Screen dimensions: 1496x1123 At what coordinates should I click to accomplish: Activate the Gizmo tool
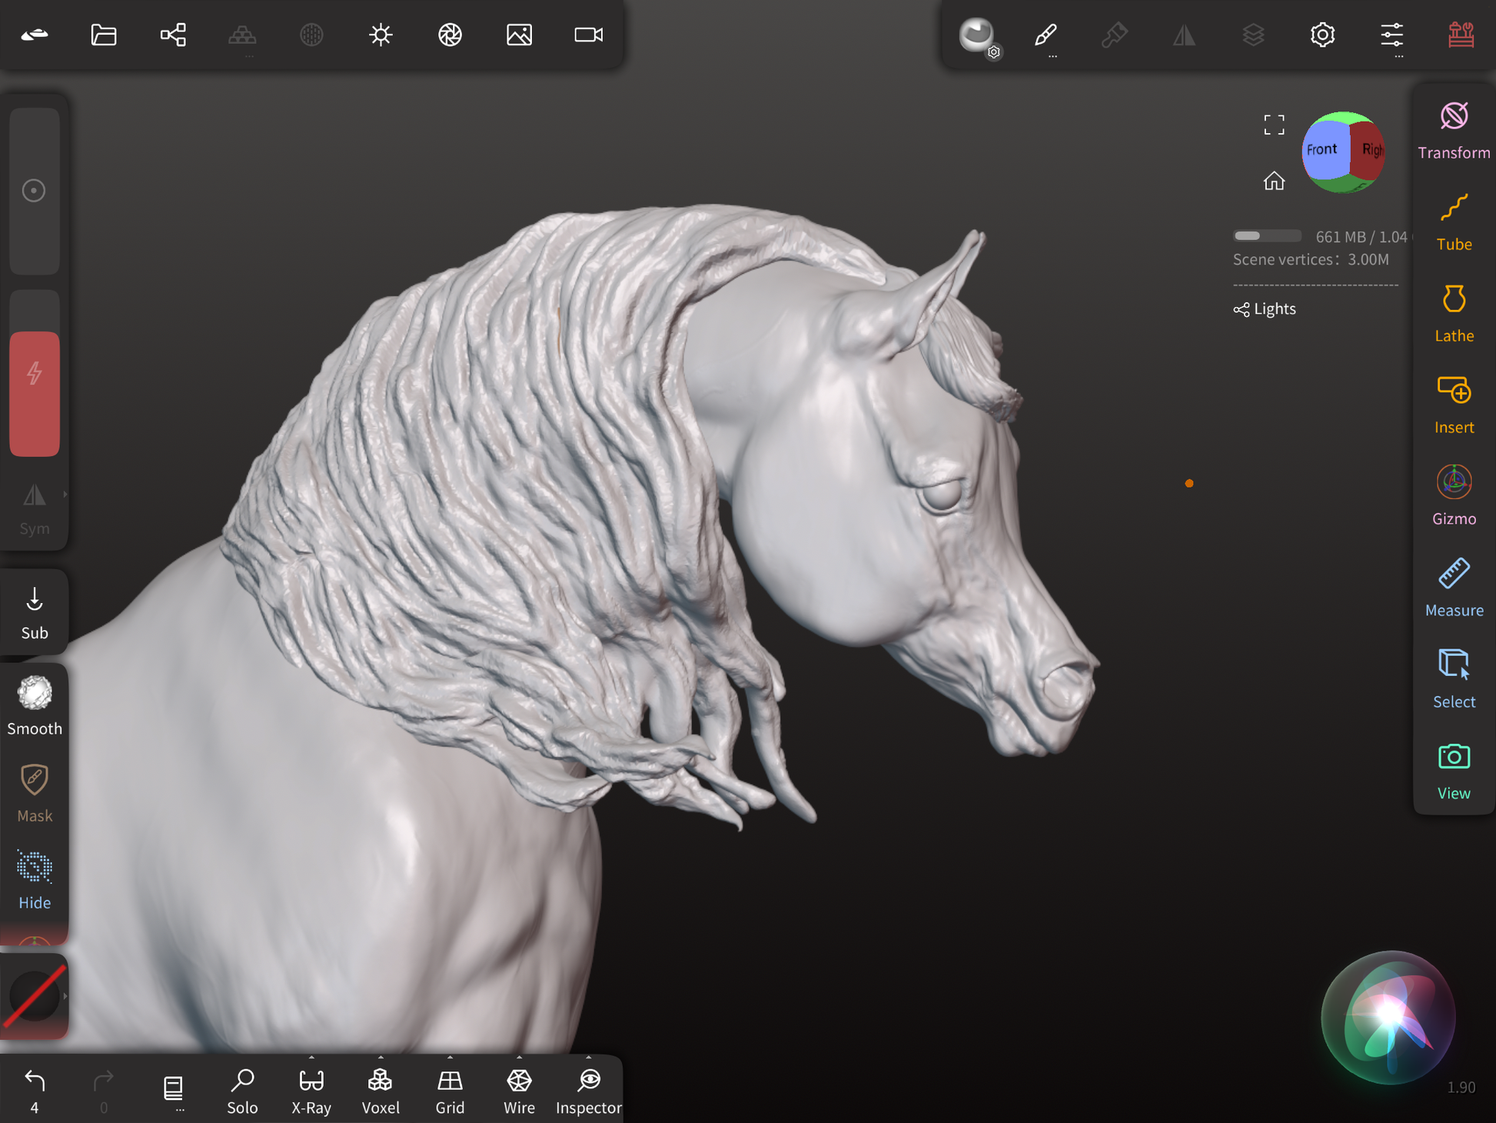pyautogui.click(x=1453, y=496)
